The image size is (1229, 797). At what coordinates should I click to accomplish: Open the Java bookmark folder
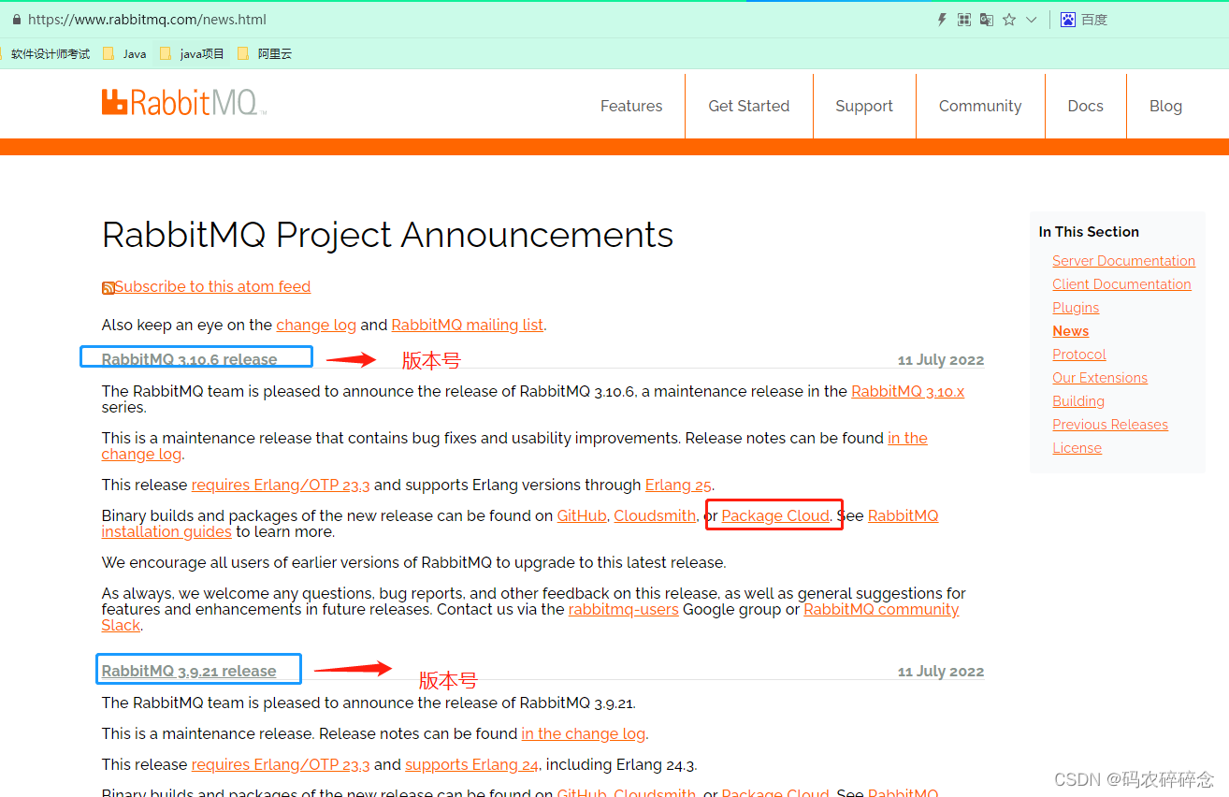124,54
